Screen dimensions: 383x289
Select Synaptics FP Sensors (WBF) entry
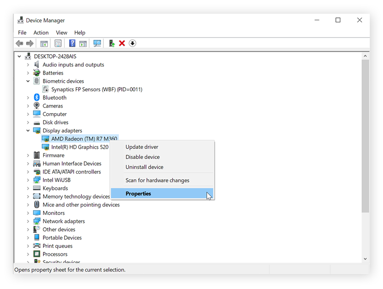(97, 89)
